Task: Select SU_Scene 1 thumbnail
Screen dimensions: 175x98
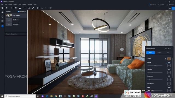Action: (x=9, y=16)
